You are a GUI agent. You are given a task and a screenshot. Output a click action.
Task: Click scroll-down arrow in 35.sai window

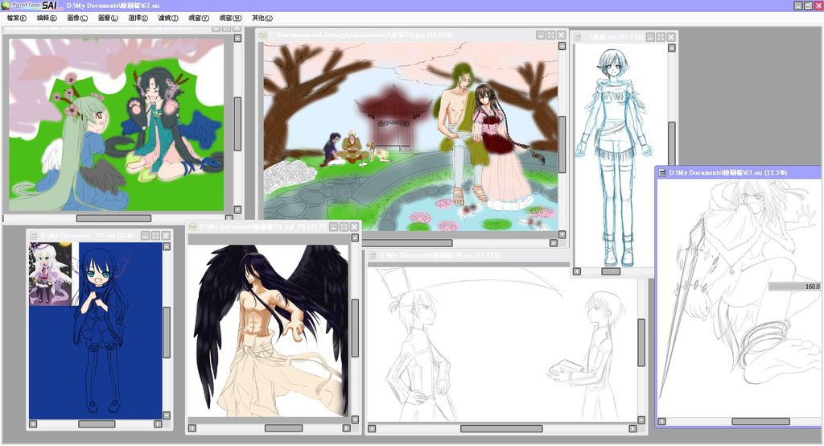click(167, 415)
